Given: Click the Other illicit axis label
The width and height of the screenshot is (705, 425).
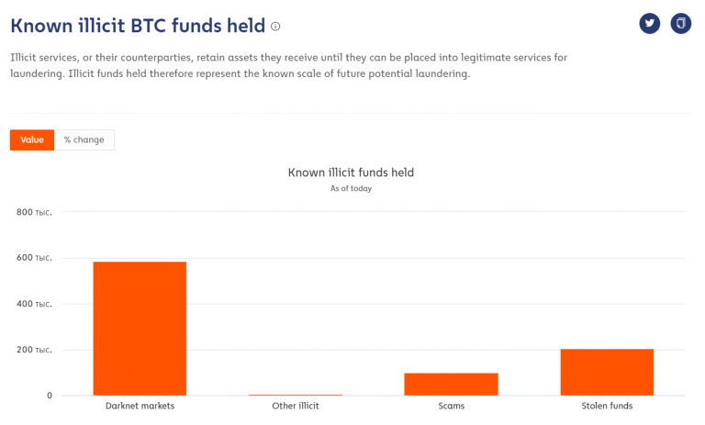Looking at the screenshot, I should click(x=295, y=406).
